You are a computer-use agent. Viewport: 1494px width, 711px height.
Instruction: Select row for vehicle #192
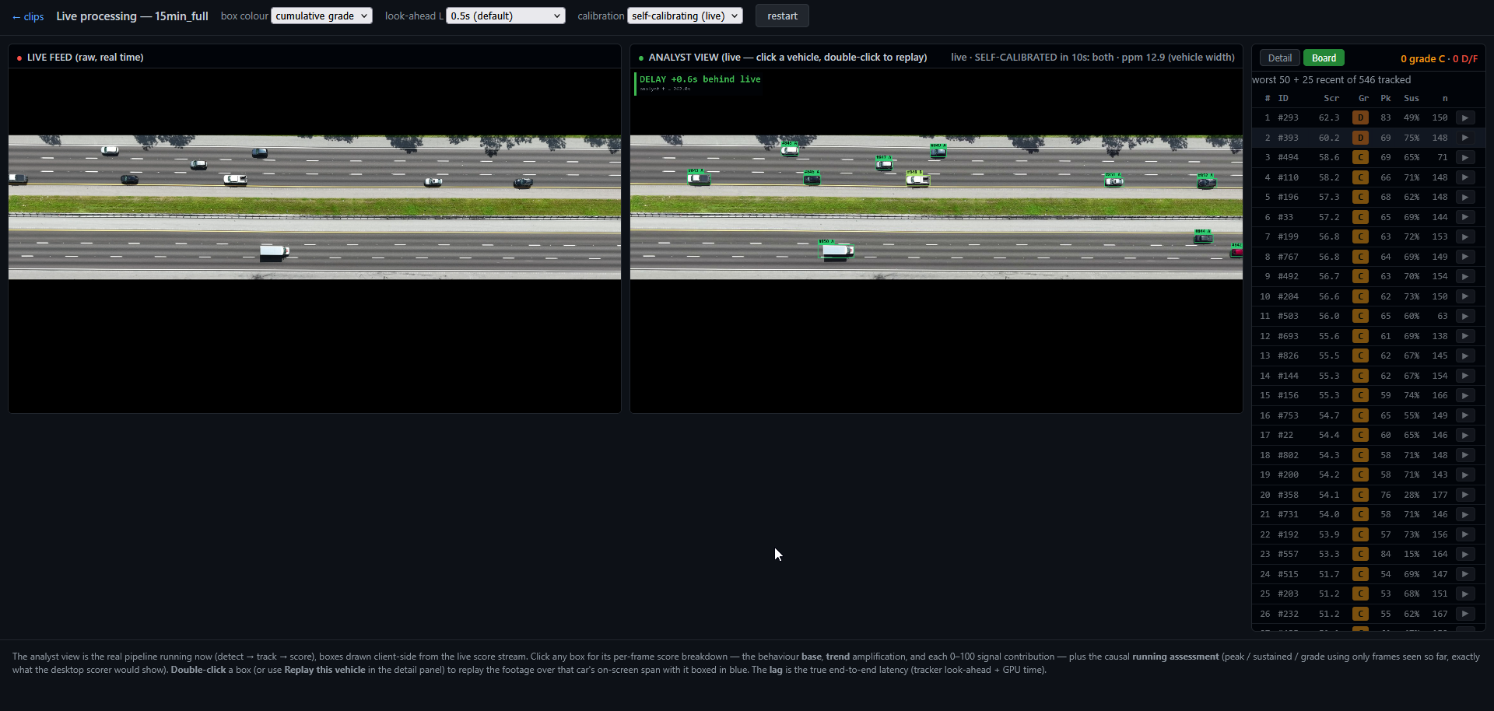pyautogui.click(x=1368, y=534)
